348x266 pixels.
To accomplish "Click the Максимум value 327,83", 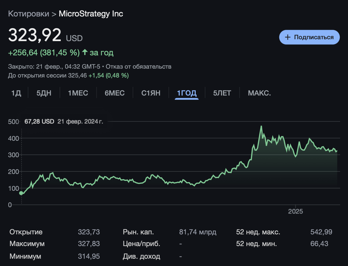I will (x=89, y=244).
